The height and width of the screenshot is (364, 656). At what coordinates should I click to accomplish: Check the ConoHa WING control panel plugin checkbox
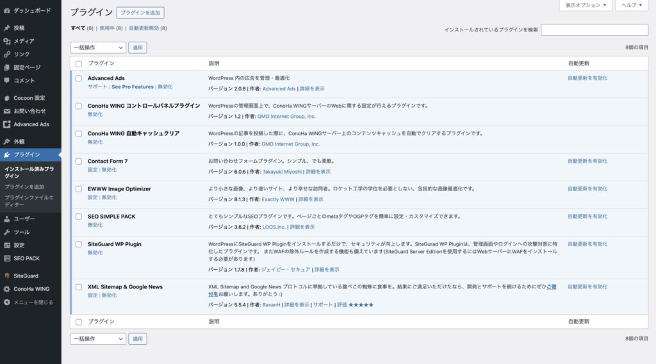click(79, 106)
